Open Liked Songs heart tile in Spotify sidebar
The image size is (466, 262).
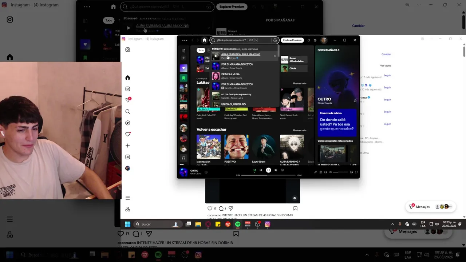point(183,68)
